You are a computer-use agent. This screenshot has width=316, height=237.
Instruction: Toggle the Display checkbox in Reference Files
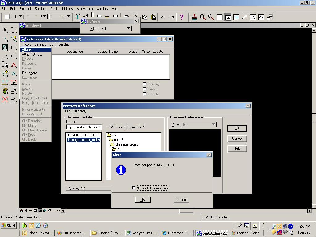145,84
